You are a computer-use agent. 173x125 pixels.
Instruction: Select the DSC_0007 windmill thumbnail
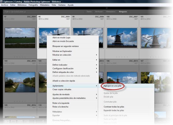(x=122, y=38)
